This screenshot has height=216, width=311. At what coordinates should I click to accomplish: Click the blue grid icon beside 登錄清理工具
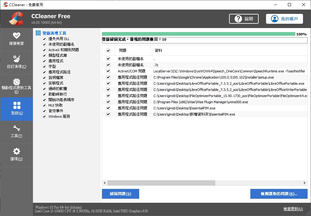point(38,33)
